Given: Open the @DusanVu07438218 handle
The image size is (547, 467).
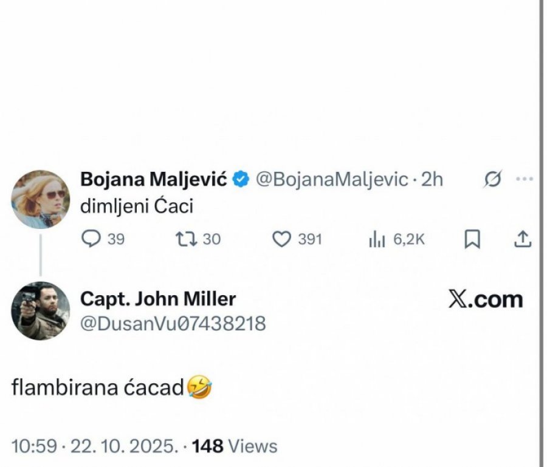Looking at the screenshot, I should click(173, 324).
